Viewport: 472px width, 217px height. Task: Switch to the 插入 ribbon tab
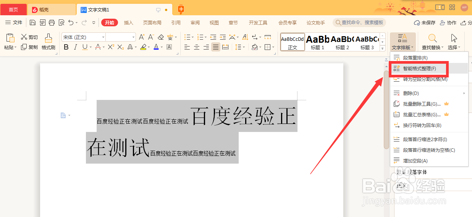coord(129,23)
